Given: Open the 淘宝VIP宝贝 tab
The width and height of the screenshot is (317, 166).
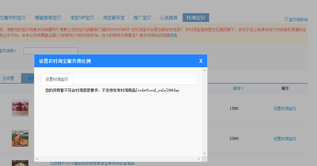Looking at the screenshot, I should pos(82,18).
